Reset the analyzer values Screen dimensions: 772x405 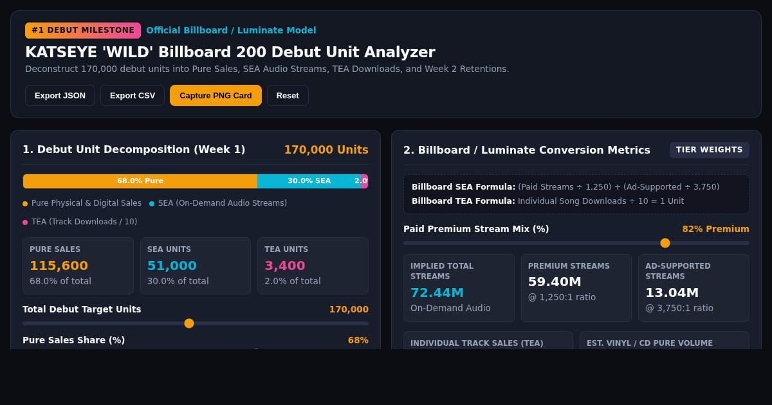point(288,95)
